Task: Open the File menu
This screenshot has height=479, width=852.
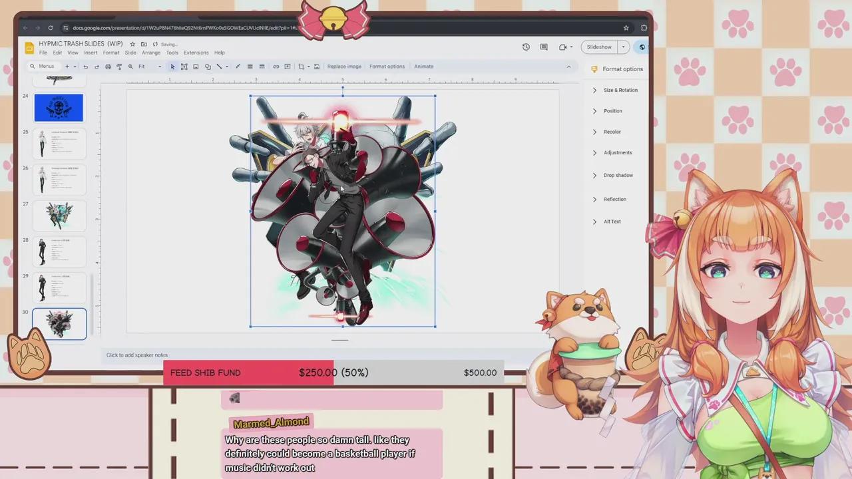Action: coord(43,53)
